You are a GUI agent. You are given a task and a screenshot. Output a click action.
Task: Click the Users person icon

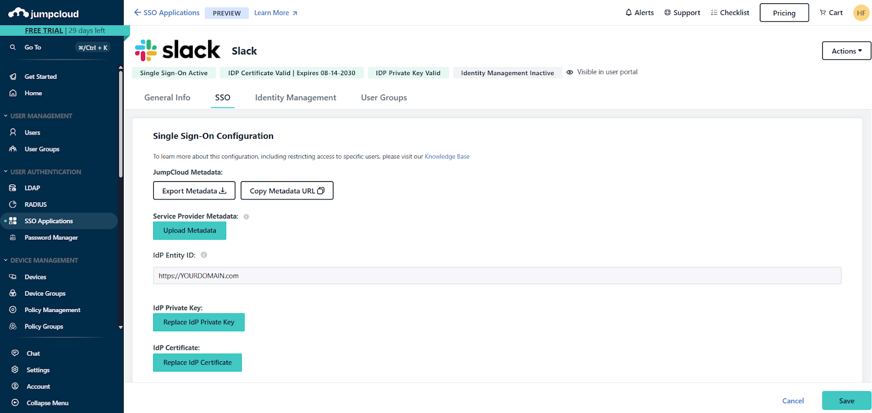(x=13, y=132)
